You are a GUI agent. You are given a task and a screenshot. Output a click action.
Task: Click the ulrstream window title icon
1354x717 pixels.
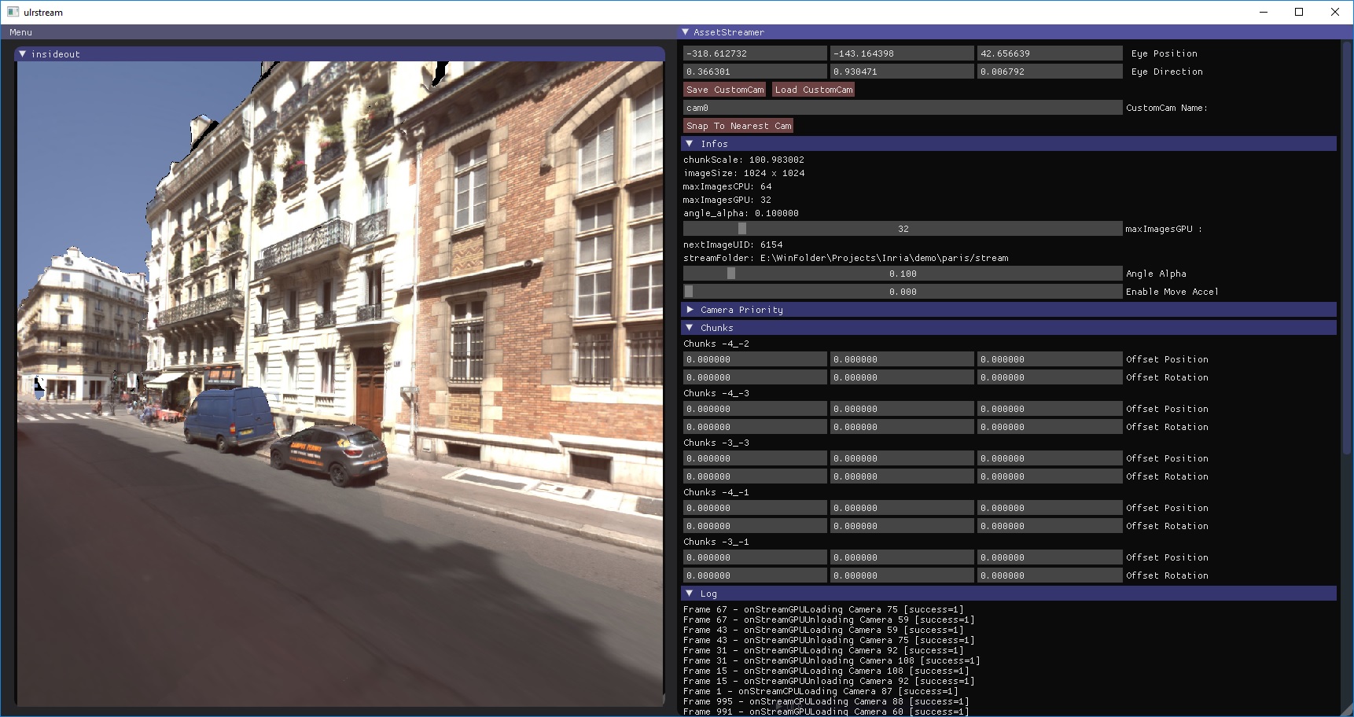click(x=13, y=12)
